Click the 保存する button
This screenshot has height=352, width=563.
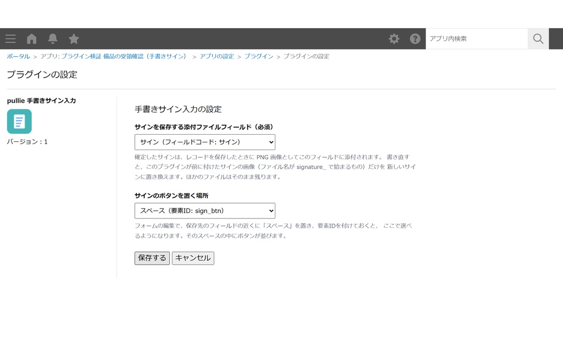point(152,258)
